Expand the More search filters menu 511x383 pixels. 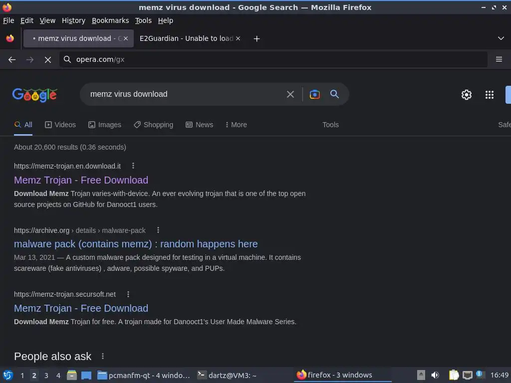236,125
